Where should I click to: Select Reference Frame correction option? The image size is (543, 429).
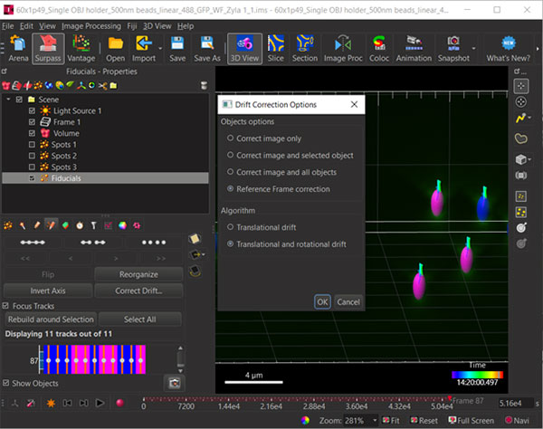[x=279, y=189]
